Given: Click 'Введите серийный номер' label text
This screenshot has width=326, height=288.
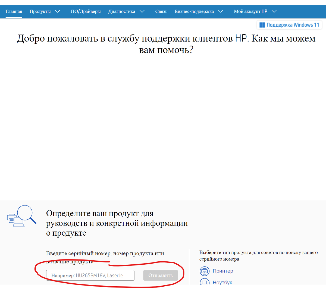Looking at the screenshot, I should pyautogui.click(x=105, y=257).
